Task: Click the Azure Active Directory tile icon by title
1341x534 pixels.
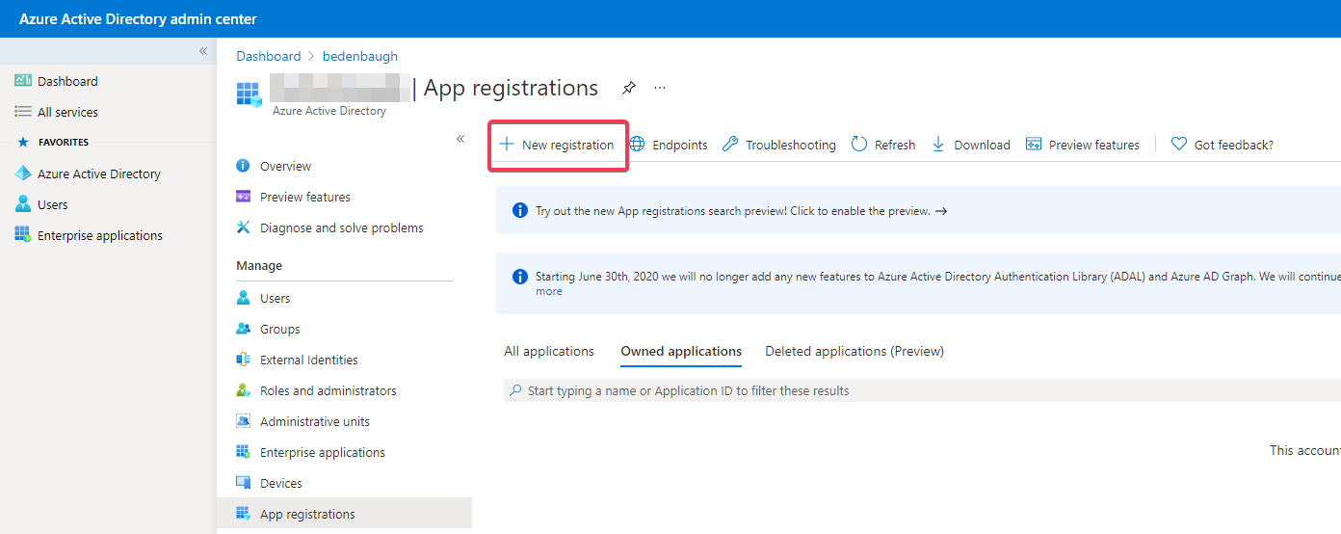Action: 250,93
